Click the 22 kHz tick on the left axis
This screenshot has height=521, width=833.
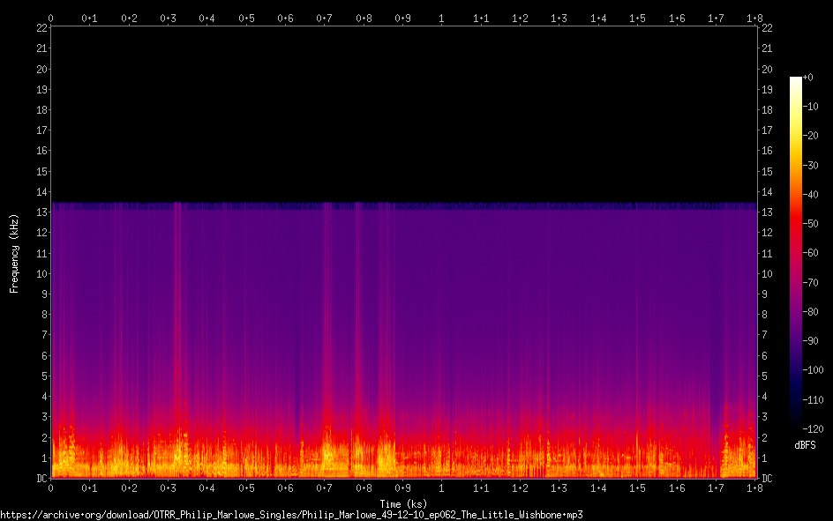click(41, 28)
